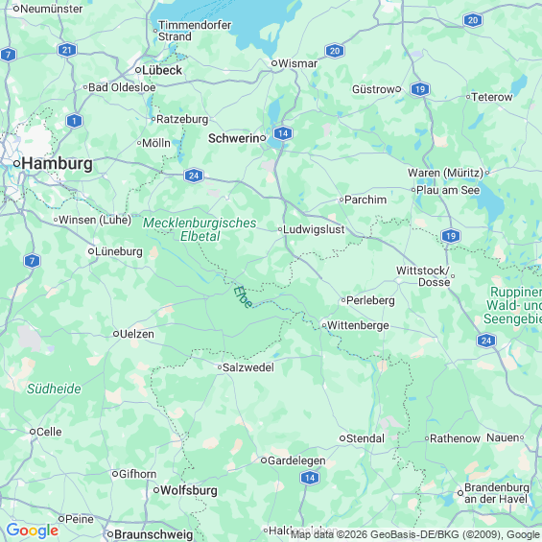Click the Elbe river label

[243, 297]
